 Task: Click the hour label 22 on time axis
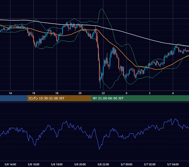(x=103, y=93)
